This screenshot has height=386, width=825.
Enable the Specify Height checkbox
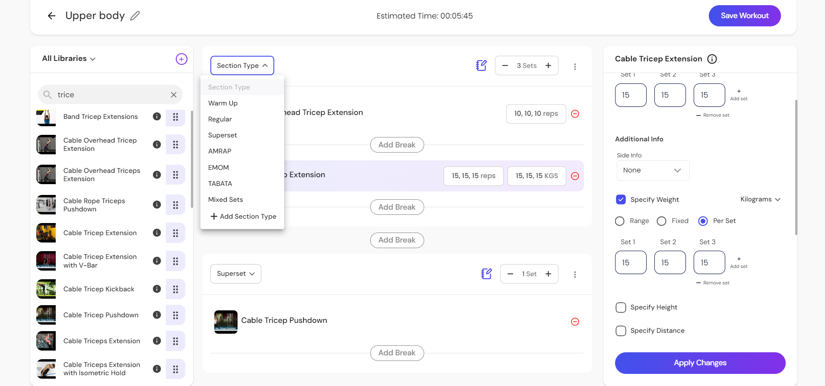(x=621, y=307)
